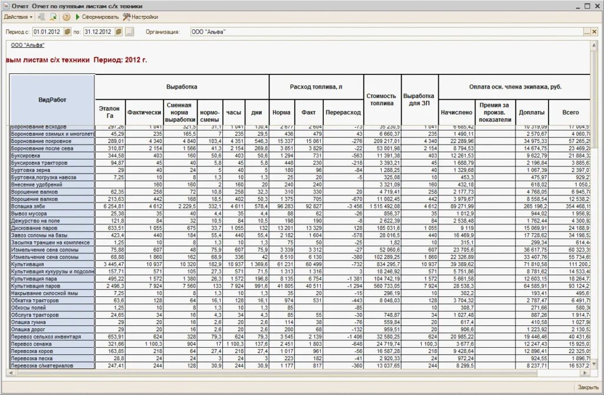
Task: Click vertical scrollbar up arrow
Action: 593,45
